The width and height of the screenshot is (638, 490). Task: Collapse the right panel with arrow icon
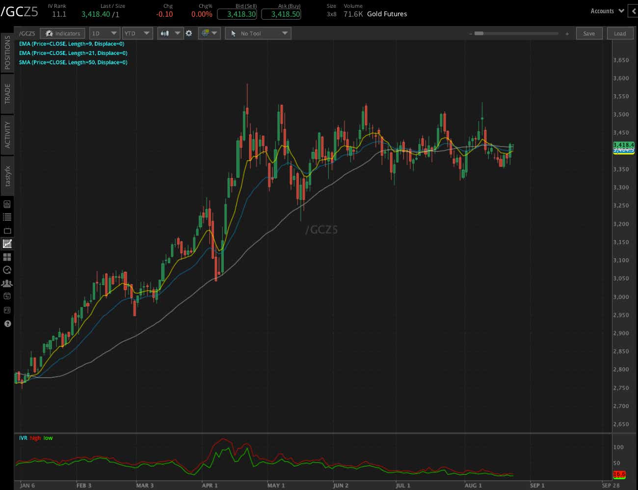click(x=633, y=11)
